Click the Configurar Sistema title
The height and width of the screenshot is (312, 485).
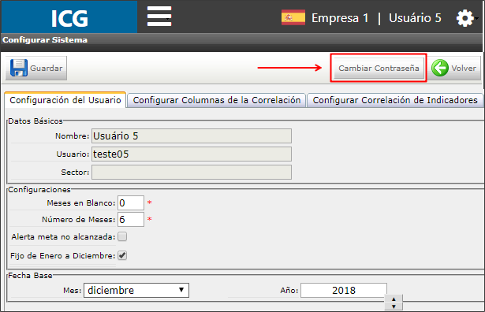coord(45,40)
